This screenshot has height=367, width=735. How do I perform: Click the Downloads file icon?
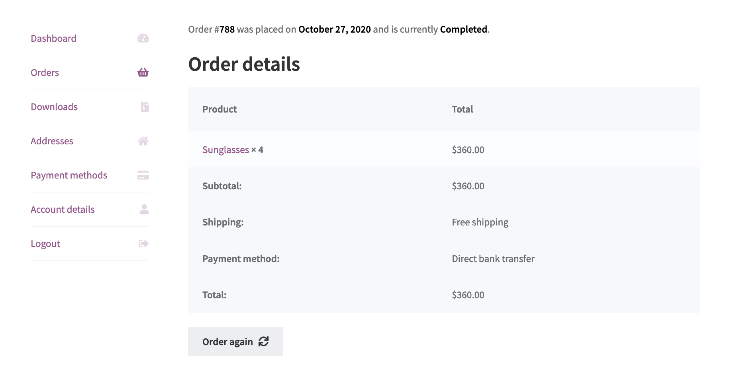tap(145, 107)
